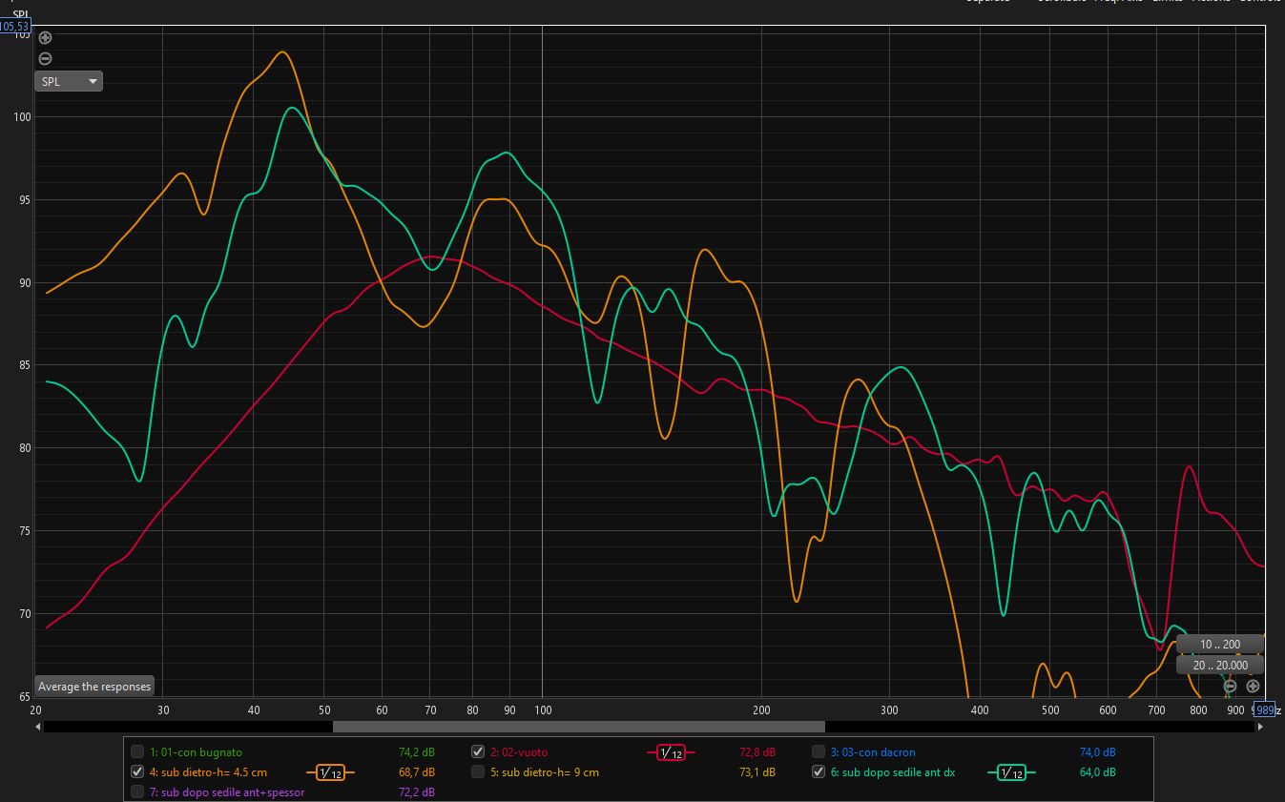Click the 64,0 dB value of trace 6

[1098, 772]
